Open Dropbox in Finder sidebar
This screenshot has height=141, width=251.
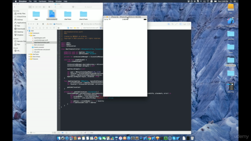pyautogui.click(x=20, y=35)
